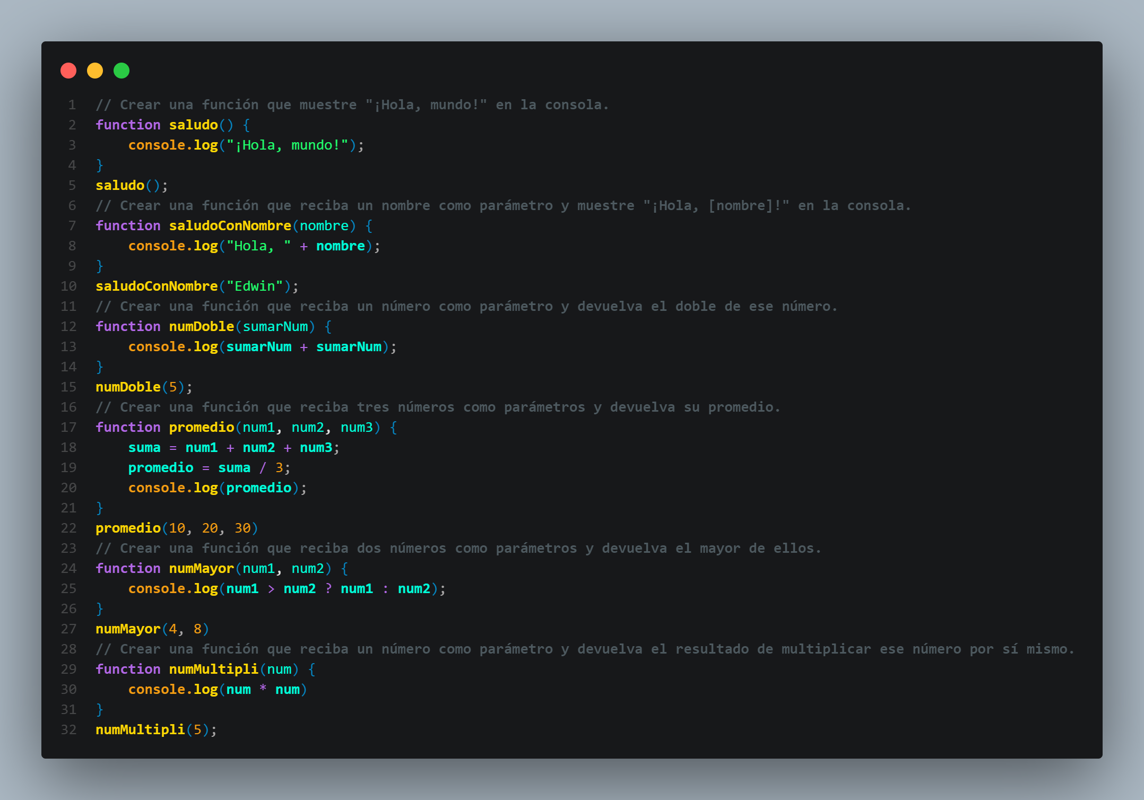Image resolution: width=1144 pixels, height=800 pixels.
Task: Click the line 11 comment about doble
Action: 466,307
